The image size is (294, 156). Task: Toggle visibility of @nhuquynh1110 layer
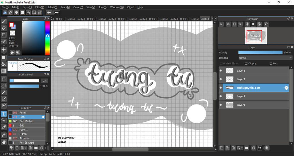tap(220, 88)
